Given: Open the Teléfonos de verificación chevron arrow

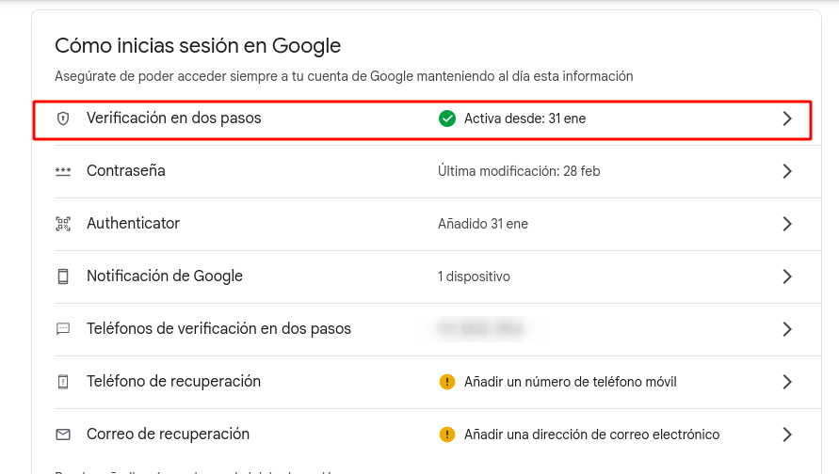Looking at the screenshot, I should [x=787, y=329].
